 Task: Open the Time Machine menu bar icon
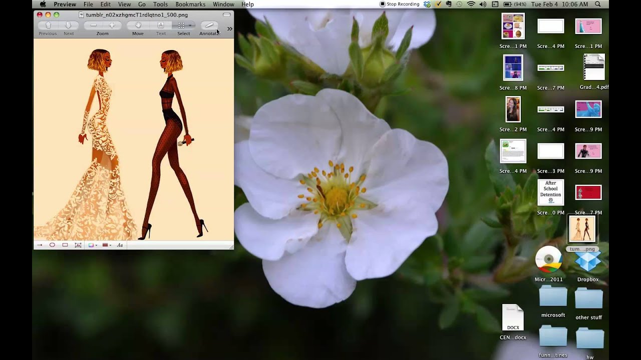pos(460,4)
